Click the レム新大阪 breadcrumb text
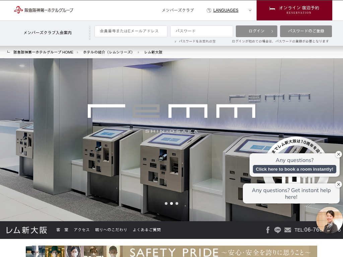This screenshot has width=343, height=257. (153, 52)
